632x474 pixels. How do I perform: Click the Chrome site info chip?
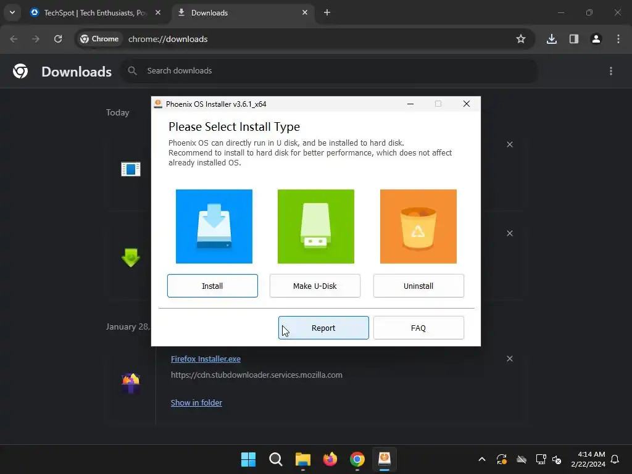coord(99,39)
